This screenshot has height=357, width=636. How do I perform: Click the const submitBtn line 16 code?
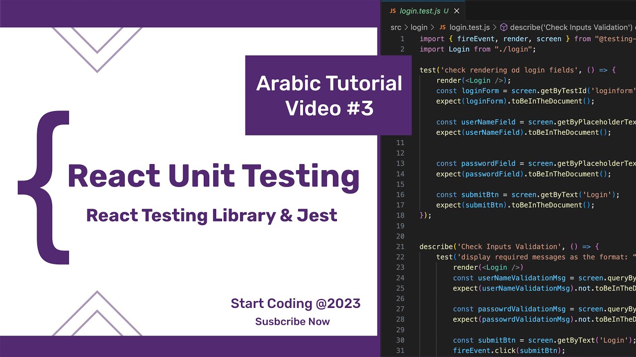coord(528,194)
